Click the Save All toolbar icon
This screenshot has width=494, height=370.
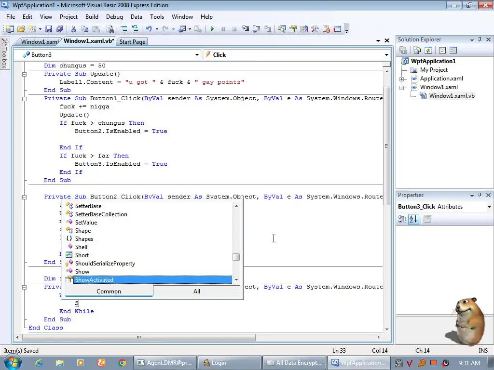pos(59,29)
